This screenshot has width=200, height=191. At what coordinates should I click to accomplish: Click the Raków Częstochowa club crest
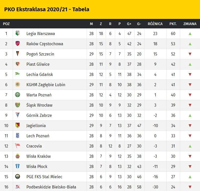[x=18, y=44]
